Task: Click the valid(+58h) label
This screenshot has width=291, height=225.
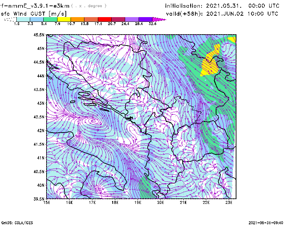Action: [184, 14]
